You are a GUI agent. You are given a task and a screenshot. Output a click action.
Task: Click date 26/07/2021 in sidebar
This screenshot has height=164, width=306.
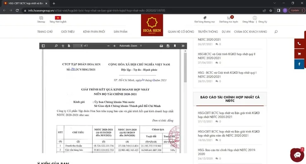tap(205, 45)
